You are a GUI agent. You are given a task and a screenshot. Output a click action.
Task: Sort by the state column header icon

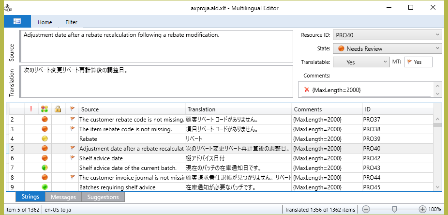pos(45,109)
